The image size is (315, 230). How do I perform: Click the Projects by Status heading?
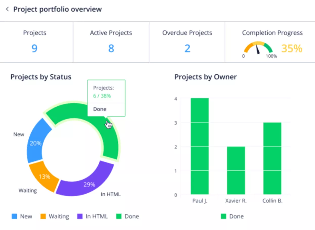pos(41,77)
